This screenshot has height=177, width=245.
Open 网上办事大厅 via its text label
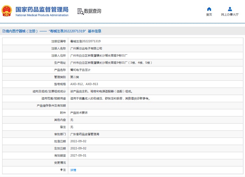(230, 15)
